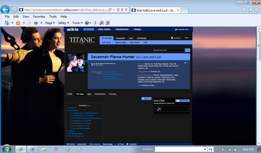Expand the RSS feeds dropdown arrow
The image size is (261, 153).
tap(24, 23)
